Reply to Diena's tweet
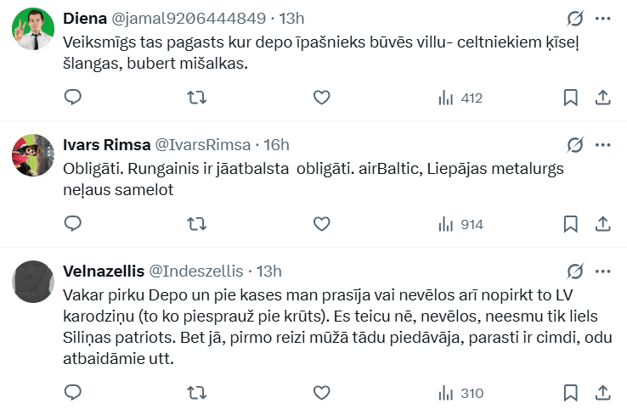The width and height of the screenshot is (627, 409). pos(73,98)
